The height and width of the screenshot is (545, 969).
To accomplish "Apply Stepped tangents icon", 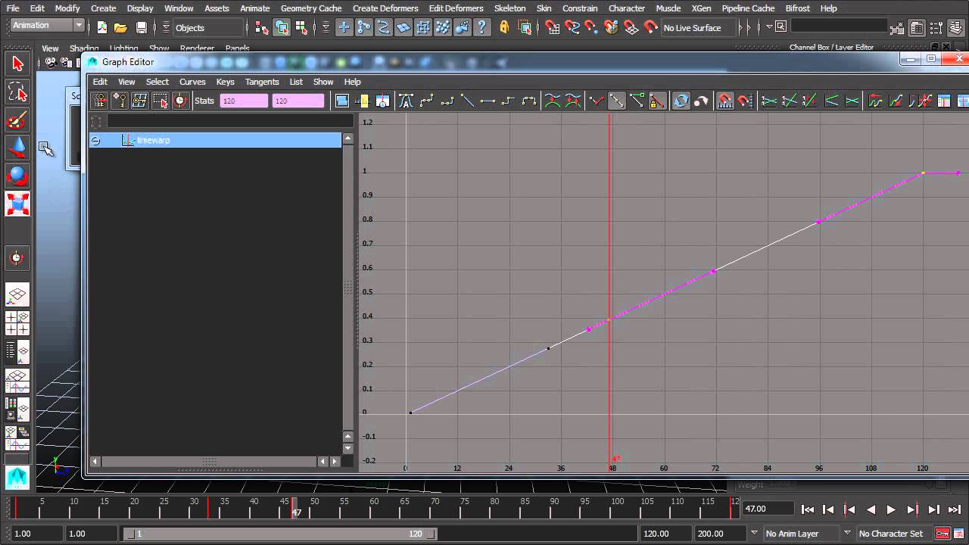I will 509,101.
